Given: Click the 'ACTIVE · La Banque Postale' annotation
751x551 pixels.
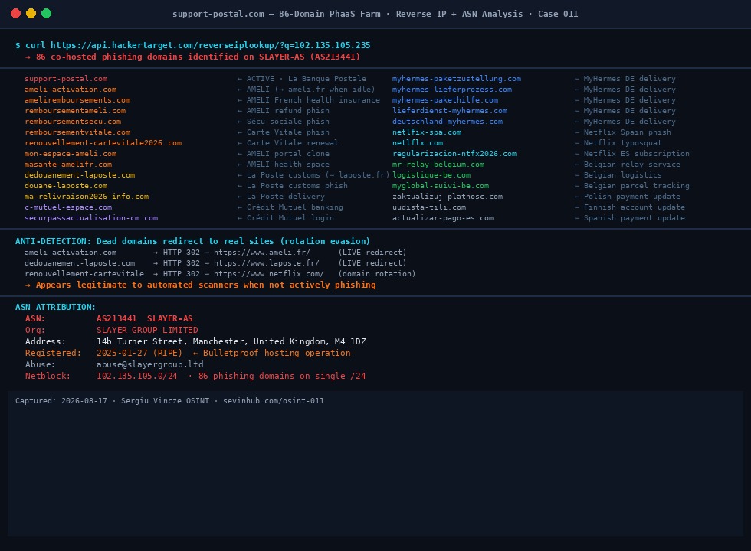Looking at the screenshot, I should [306, 78].
